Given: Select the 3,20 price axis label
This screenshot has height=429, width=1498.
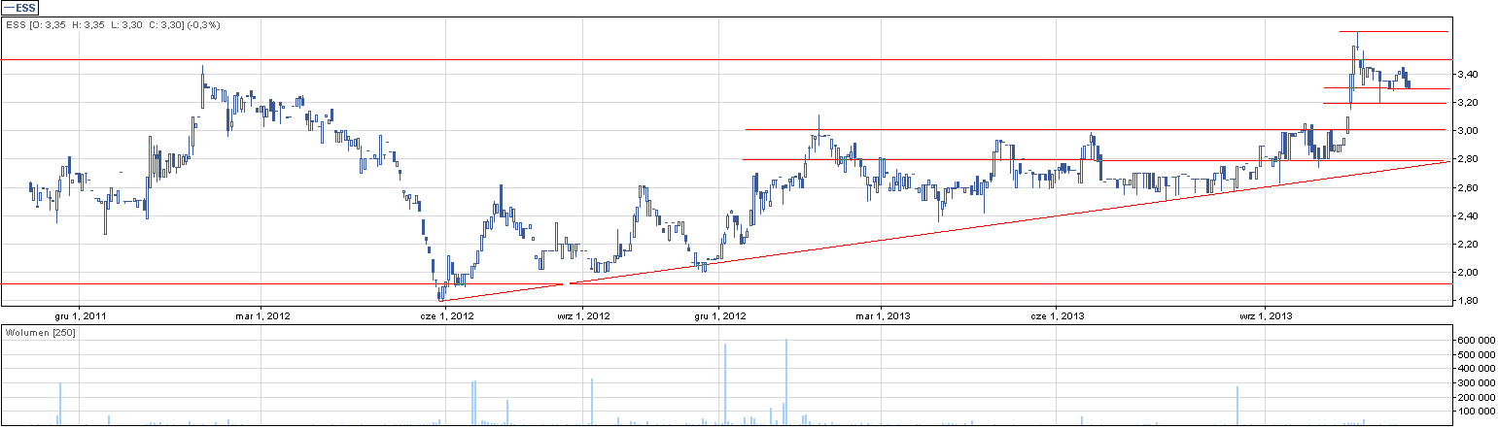Looking at the screenshot, I should pyautogui.click(x=1466, y=103).
